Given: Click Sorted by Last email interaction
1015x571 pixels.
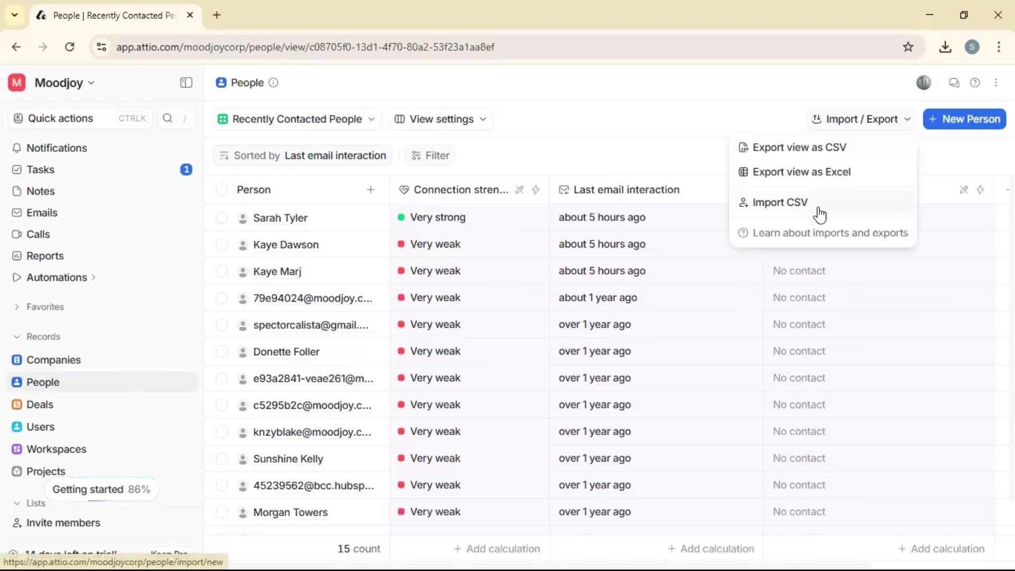Looking at the screenshot, I should (x=302, y=156).
